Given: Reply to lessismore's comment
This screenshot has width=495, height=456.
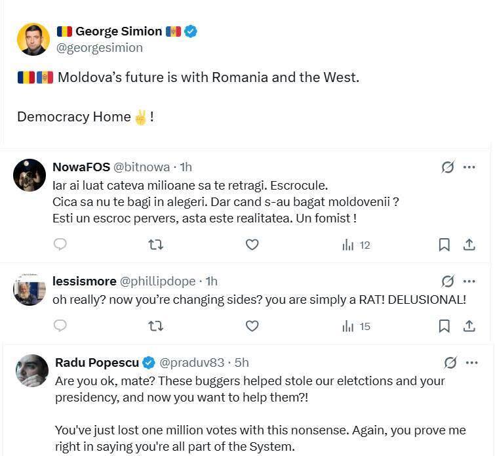Looking at the screenshot, I should click(x=60, y=326).
